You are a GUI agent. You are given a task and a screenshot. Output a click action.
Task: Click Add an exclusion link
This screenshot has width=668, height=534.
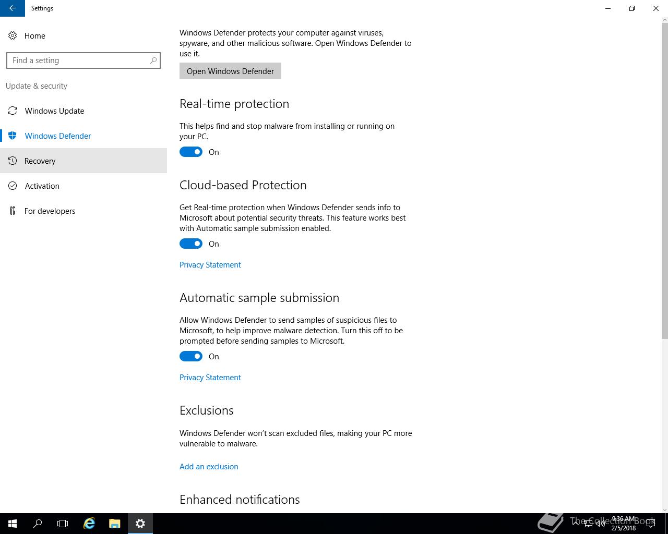[x=209, y=466]
